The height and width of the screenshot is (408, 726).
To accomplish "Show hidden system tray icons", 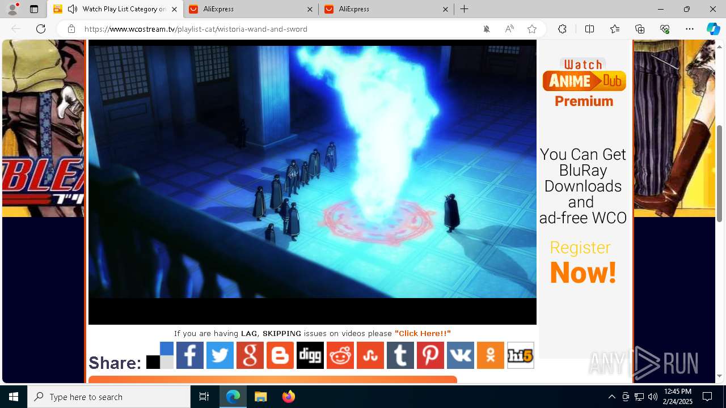I will [611, 397].
